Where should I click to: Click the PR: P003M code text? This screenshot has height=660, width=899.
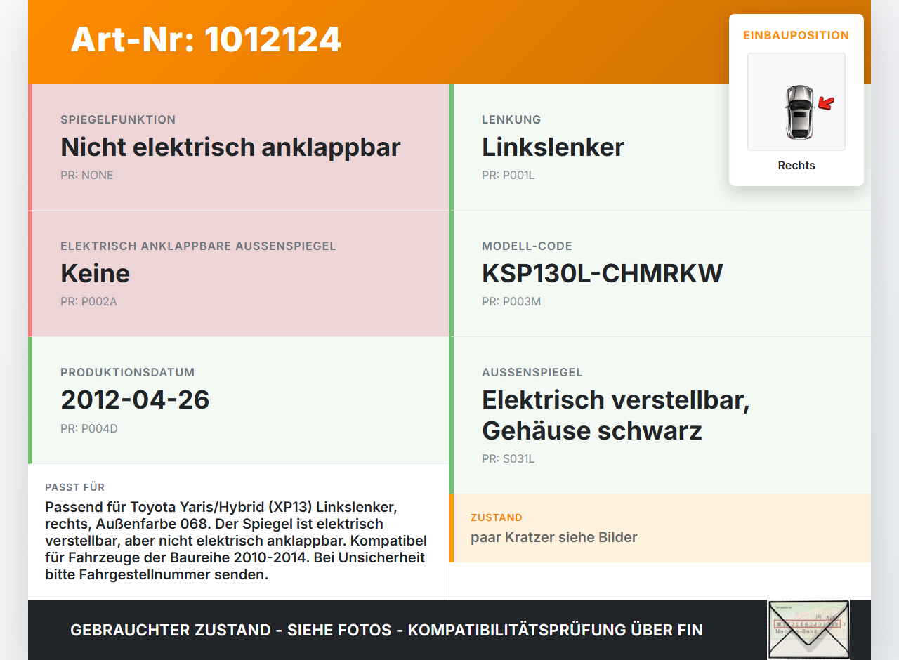tap(511, 301)
